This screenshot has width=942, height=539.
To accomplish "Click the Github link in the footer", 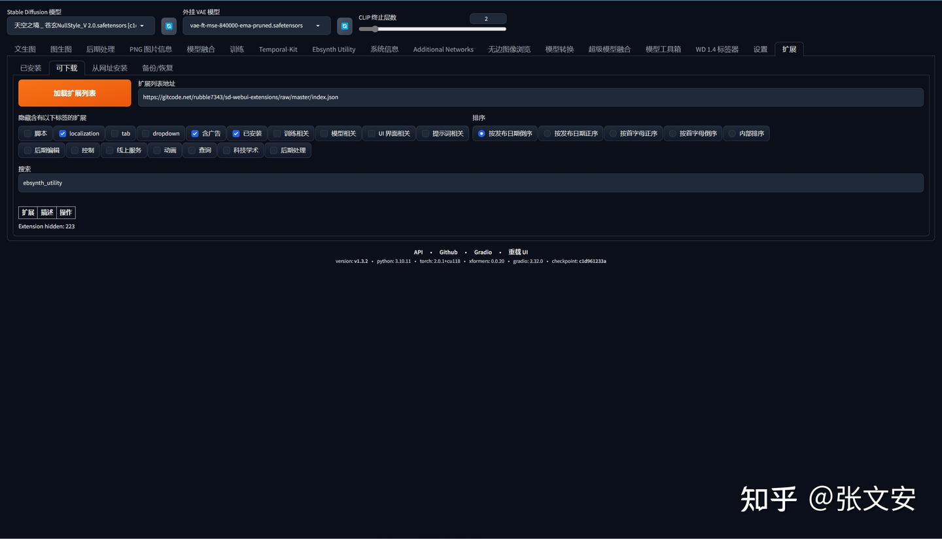I will [x=448, y=252].
